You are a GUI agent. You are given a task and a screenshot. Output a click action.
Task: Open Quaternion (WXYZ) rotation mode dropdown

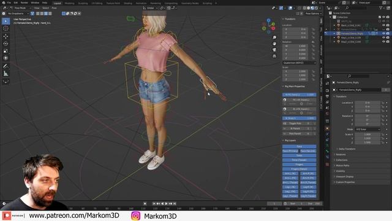pyautogui.click(x=300, y=63)
